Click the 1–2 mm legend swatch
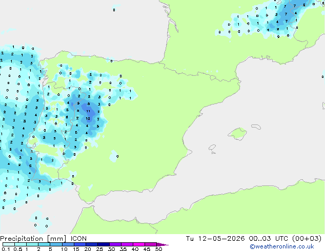This screenshot has height=251, width=325. tap(32, 244)
